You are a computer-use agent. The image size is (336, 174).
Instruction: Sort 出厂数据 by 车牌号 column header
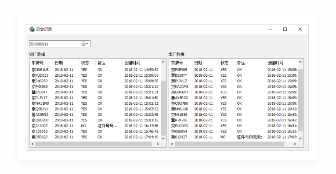pos(181,63)
